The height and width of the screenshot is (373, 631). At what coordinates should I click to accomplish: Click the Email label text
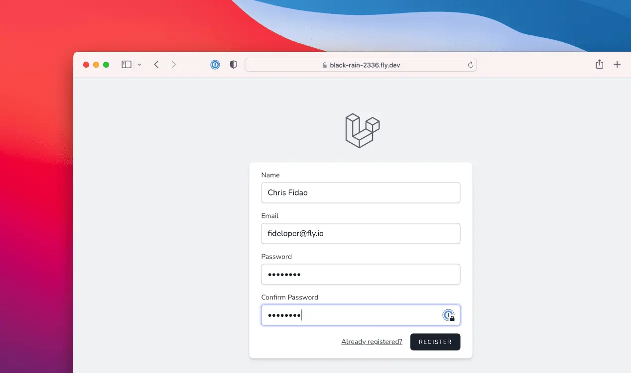(270, 216)
